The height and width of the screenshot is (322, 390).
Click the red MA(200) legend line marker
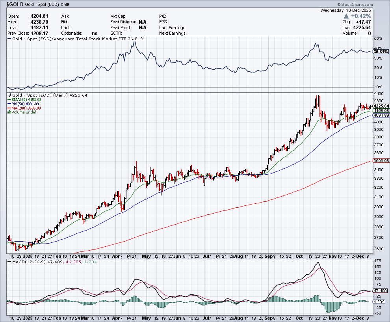9,108
